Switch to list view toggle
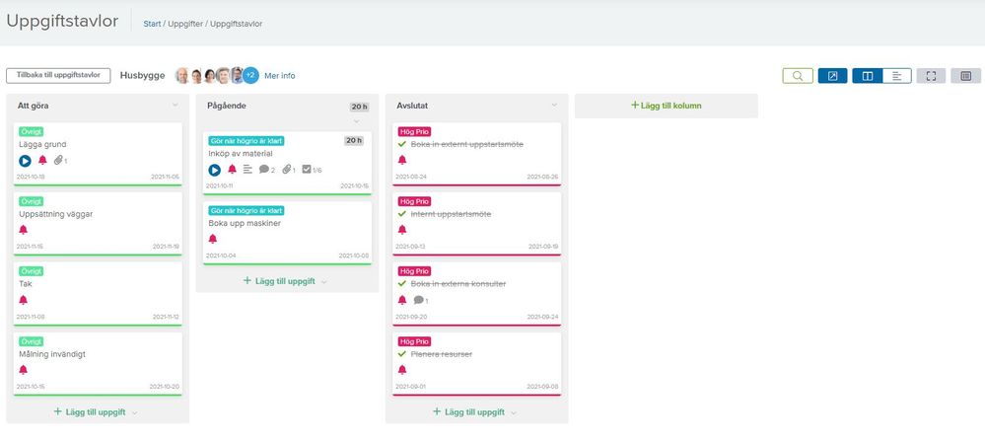Image resolution: width=985 pixels, height=442 pixels. click(896, 76)
